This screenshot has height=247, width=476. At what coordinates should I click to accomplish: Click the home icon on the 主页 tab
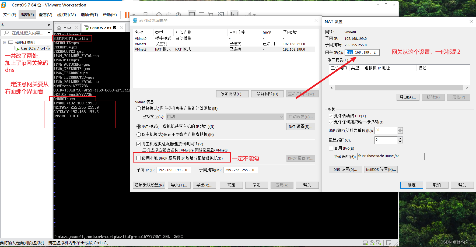point(59,28)
